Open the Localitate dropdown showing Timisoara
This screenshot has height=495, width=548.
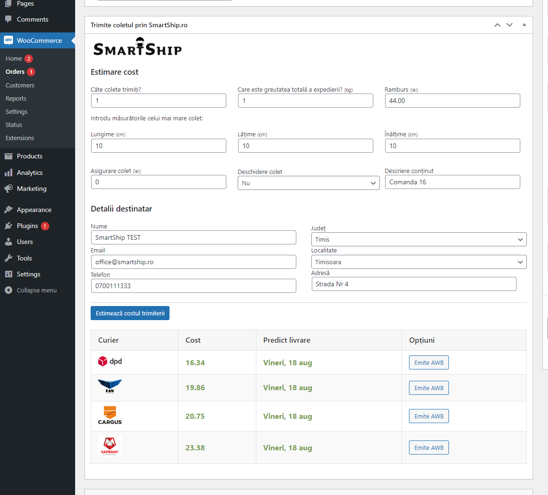pyautogui.click(x=418, y=262)
